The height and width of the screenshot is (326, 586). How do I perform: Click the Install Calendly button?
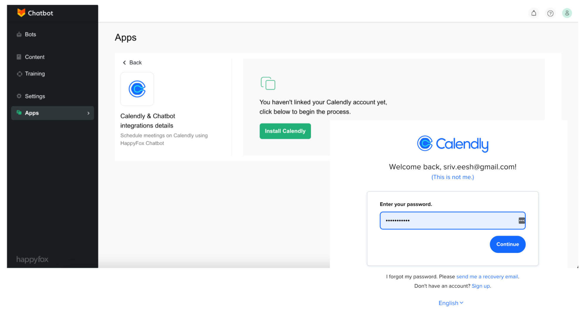[x=285, y=131]
